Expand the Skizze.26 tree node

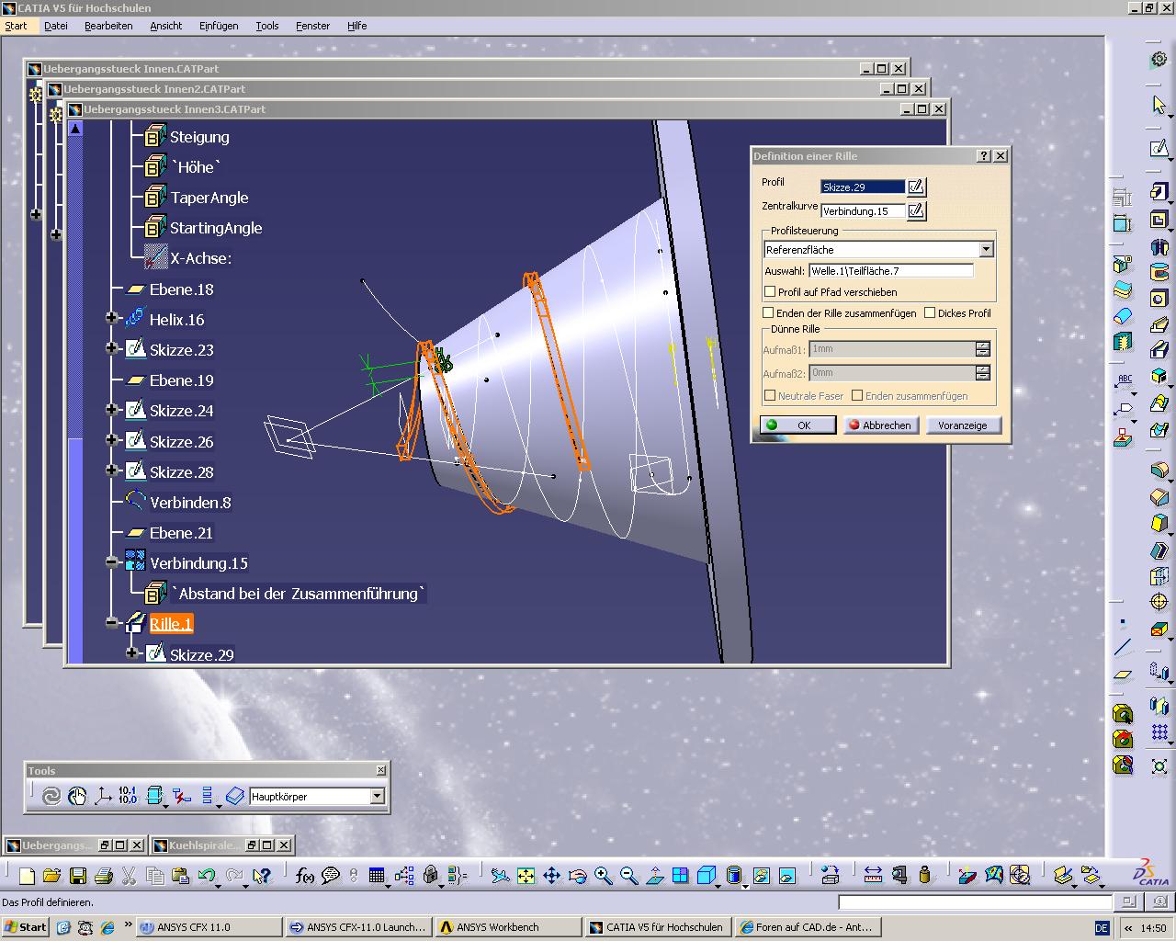click(112, 441)
